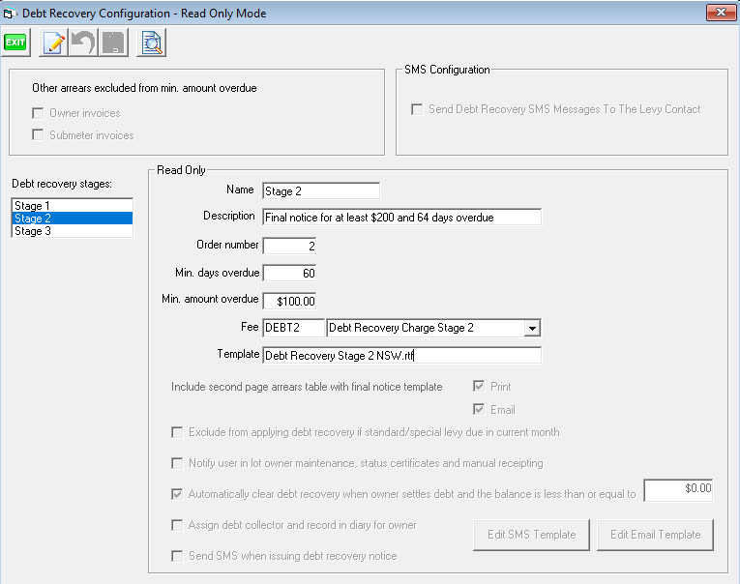
Task: Click the Edit (pencil and paper) toolbar icon
Action: coord(53,43)
